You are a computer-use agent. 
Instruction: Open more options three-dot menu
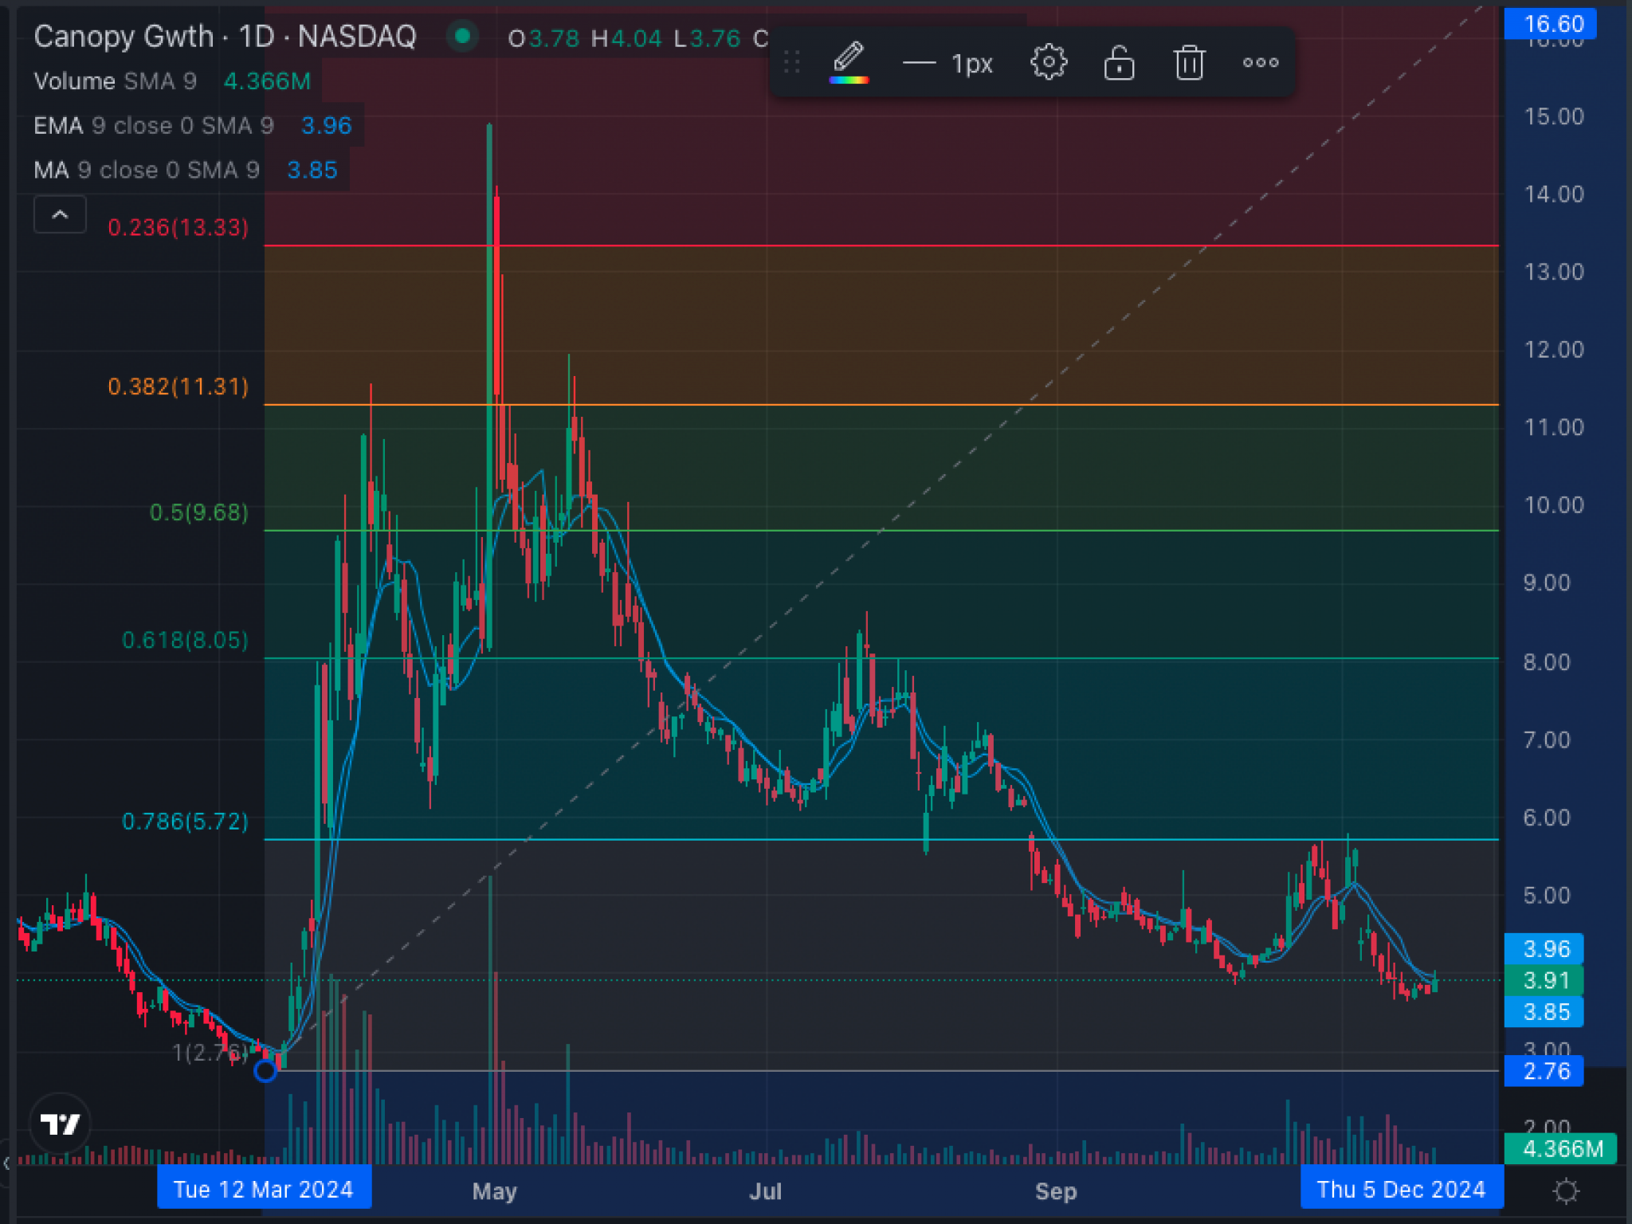pos(1261,62)
